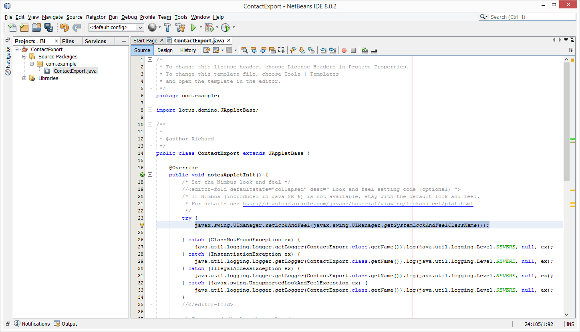Toggle rectangular selection mode
This screenshot has width=580, height=332.
[282, 50]
